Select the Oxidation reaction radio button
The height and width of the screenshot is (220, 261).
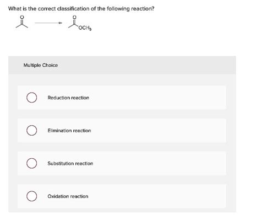click(31, 196)
